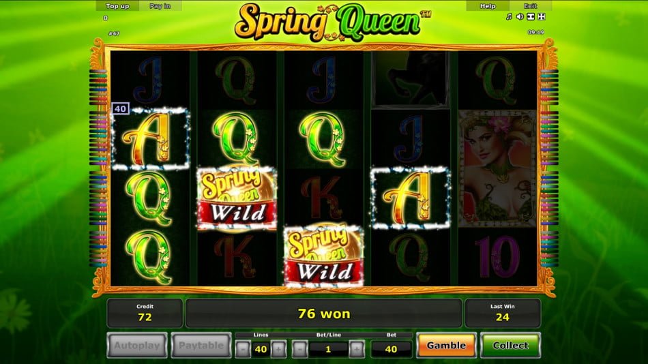Decrease the number of lines
Image resolution: width=648 pixels, height=364 pixels.
(243, 349)
